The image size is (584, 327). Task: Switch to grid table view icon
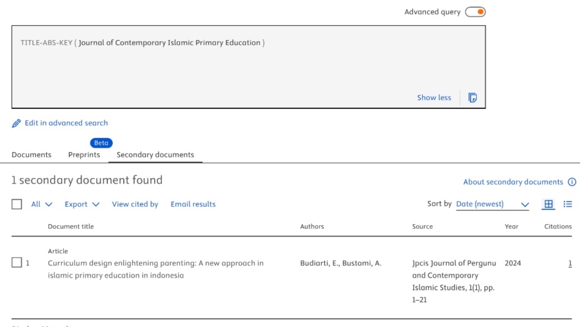tap(548, 204)
